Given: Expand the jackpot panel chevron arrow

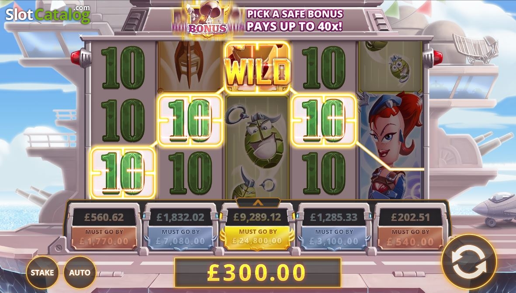Looking at the screenshot, I should 258,203.
